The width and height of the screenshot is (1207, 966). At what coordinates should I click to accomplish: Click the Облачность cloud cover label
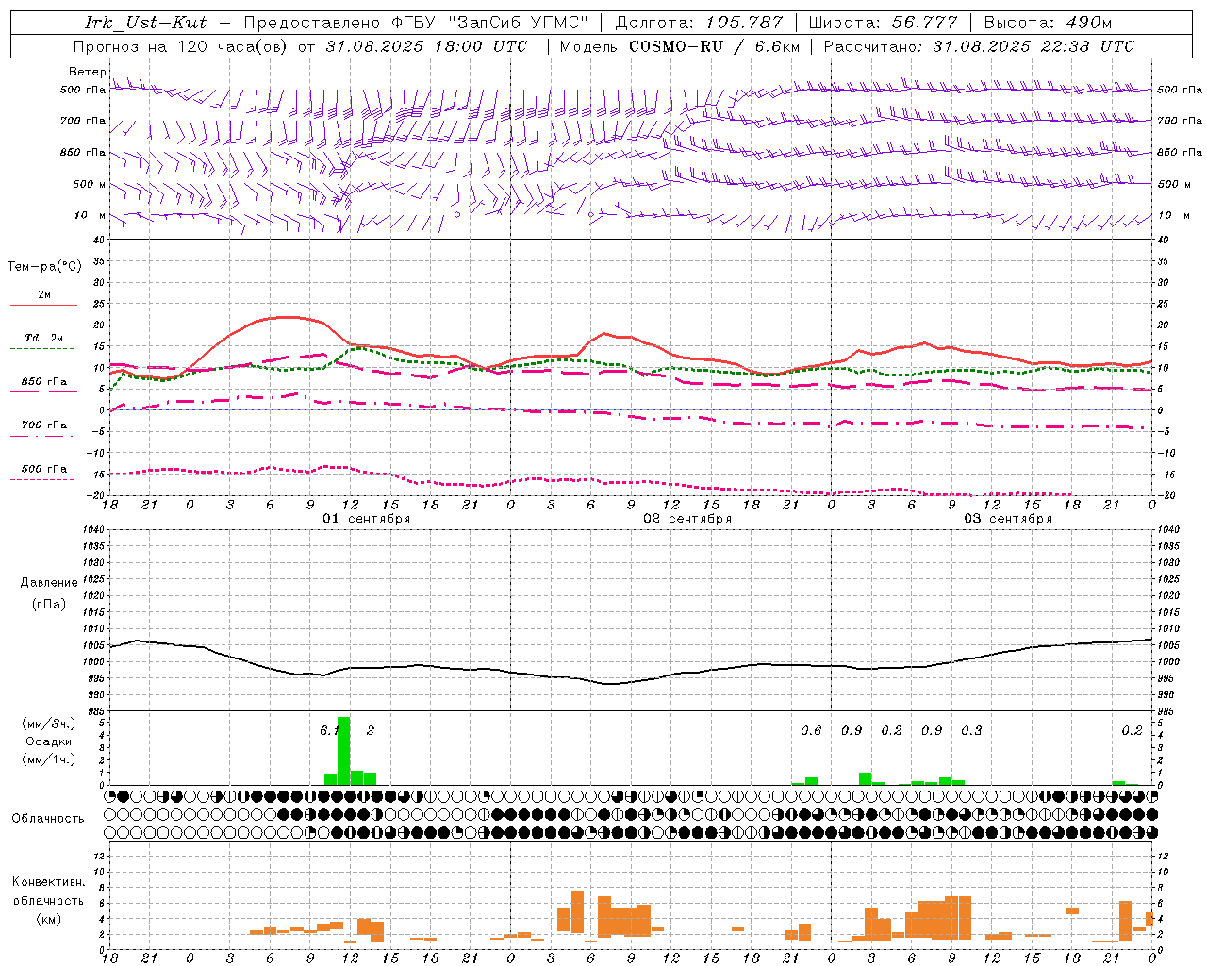pyautogui.click(x=48, y=819)
